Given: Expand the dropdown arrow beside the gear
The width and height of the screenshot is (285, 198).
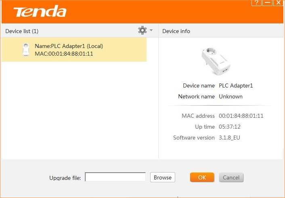Looking at the screenshot, I should [x=151, y=30].
